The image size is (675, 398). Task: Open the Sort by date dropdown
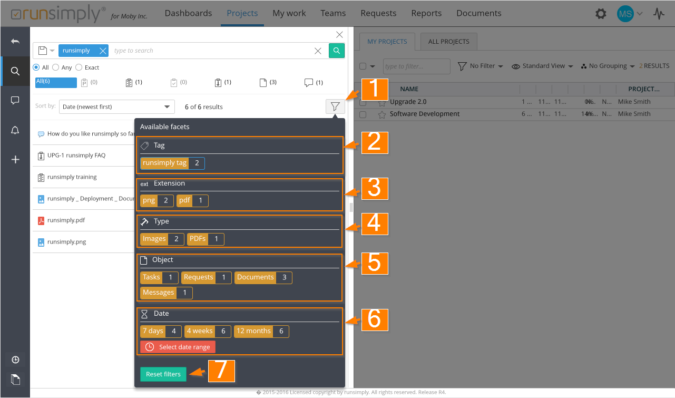tap(116, 106)
